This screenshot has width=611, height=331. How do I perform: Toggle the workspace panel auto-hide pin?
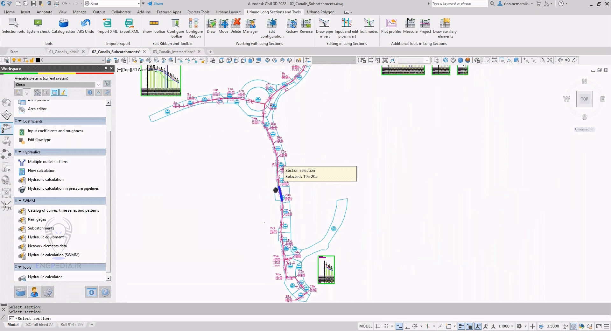pos(106,68)
